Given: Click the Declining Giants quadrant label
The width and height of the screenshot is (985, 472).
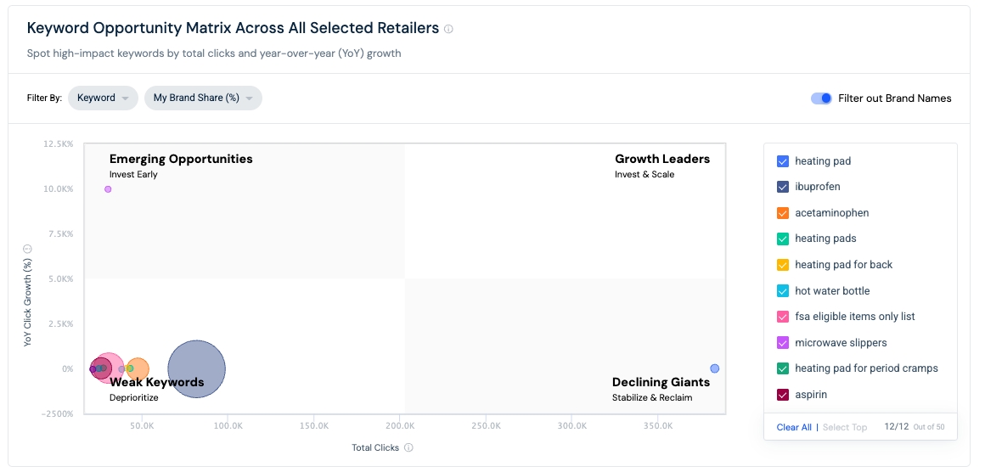Looking at the screenshot, I should pyautogui.click(x=661, y=382).
